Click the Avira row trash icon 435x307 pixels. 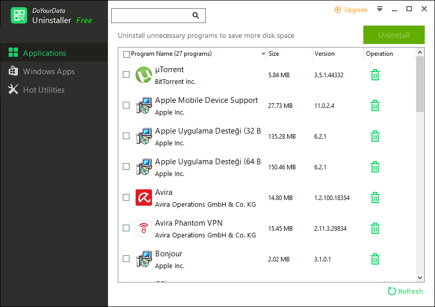(375, 198)
